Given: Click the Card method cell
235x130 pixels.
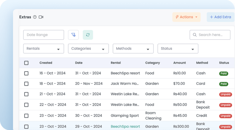Looking at the screenshot, I should coord(201,83).
